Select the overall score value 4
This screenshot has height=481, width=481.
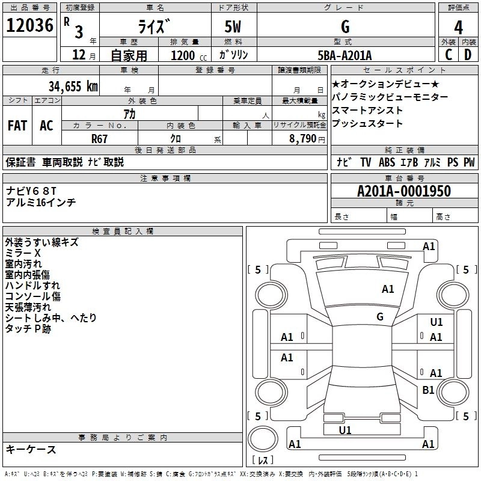coord(458,27)
